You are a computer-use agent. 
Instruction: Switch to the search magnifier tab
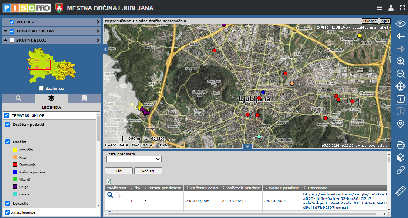click(x=18, y=98)
